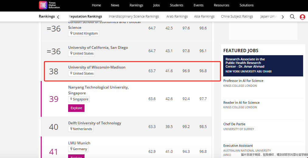The image size is (308, 158).
Task: Select the Reputation Rankings tab
Action: [x=85, y=16]
